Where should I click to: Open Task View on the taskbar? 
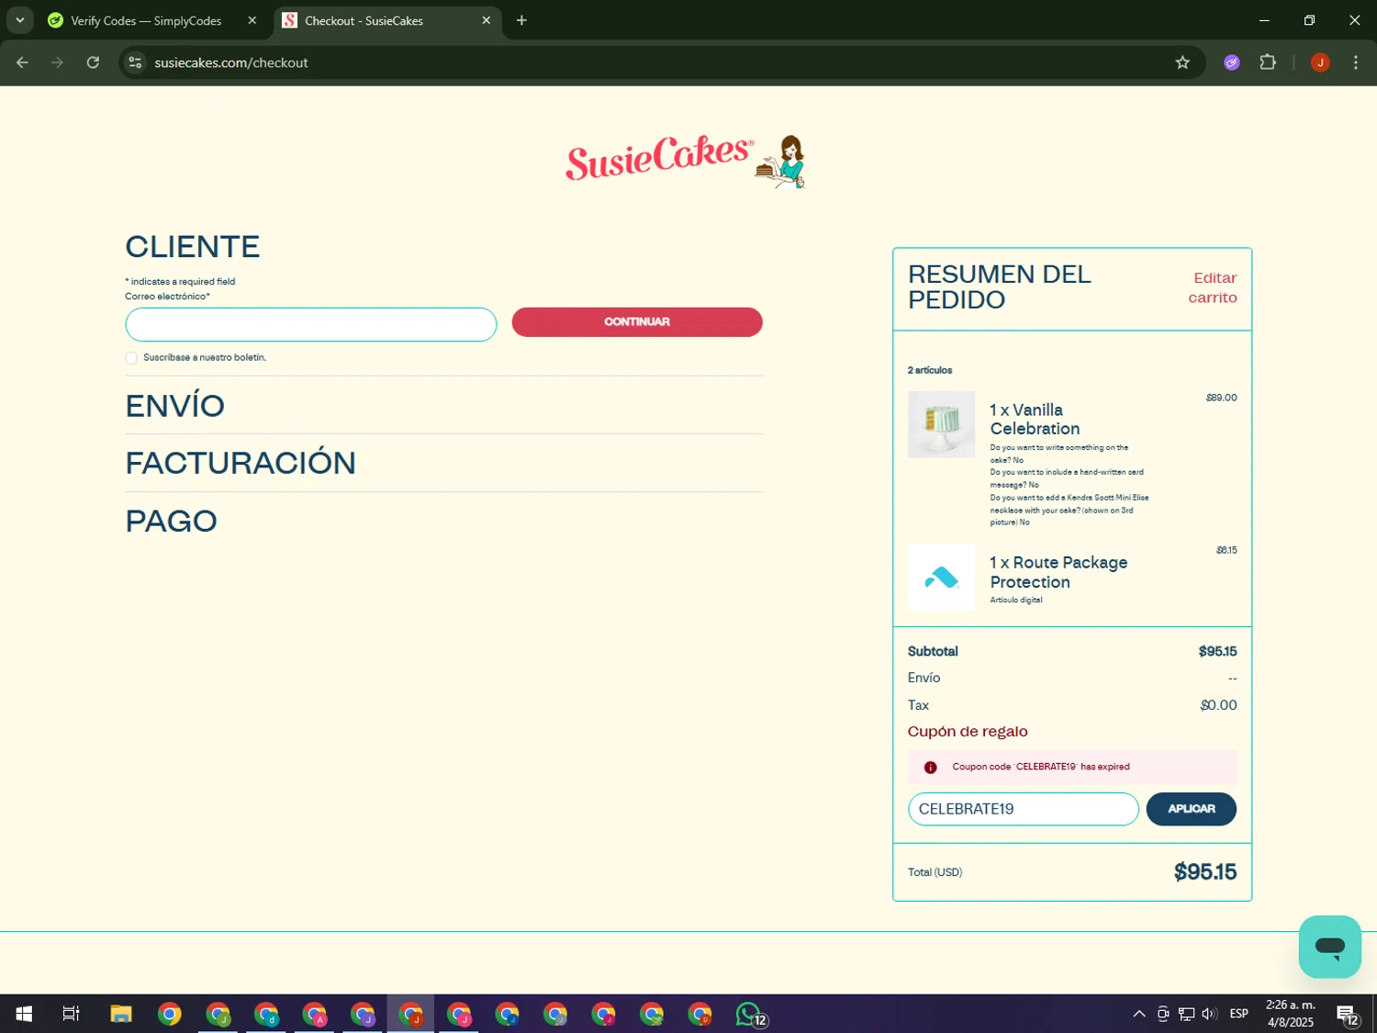tap(71, 1014)
